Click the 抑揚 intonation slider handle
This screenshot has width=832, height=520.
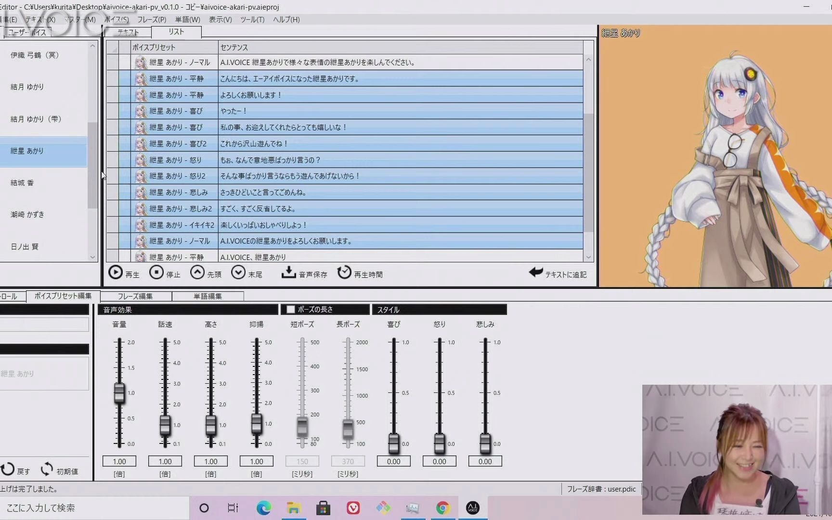(257, 424)
